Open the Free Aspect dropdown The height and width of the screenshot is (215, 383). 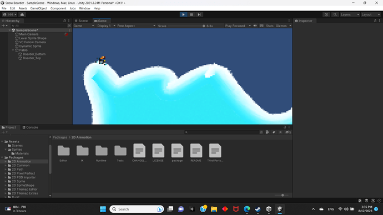click(x=136, y=26)
